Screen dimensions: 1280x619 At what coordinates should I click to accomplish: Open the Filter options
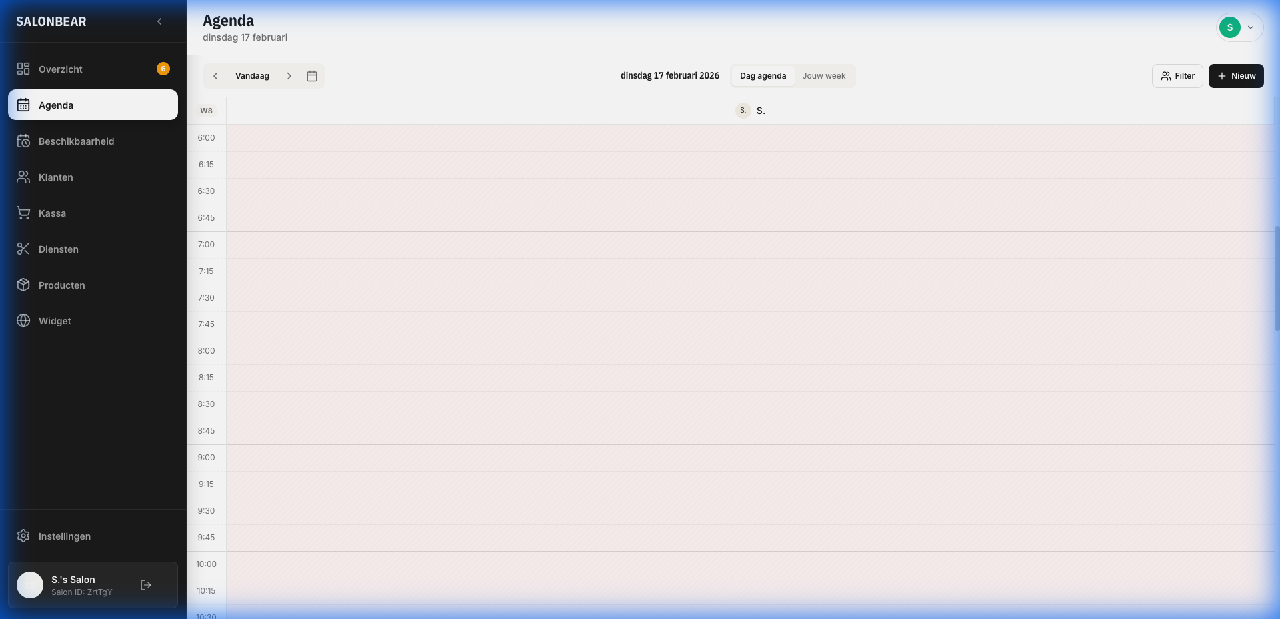(x=1177, y=76)
